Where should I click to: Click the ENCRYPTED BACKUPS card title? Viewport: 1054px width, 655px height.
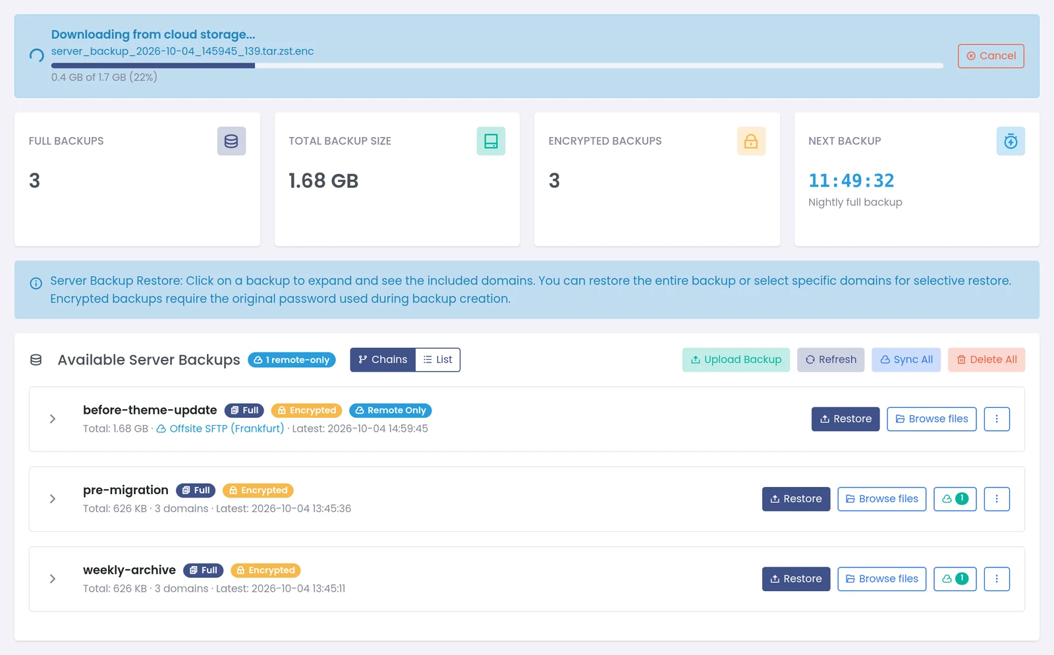click(605, 141)
